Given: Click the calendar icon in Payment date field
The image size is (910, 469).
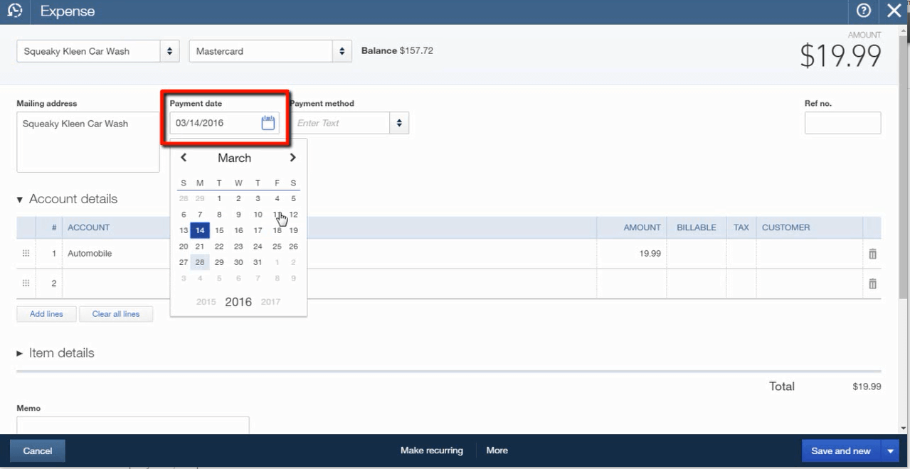Looking at the screenshot, I should point(268,122).
